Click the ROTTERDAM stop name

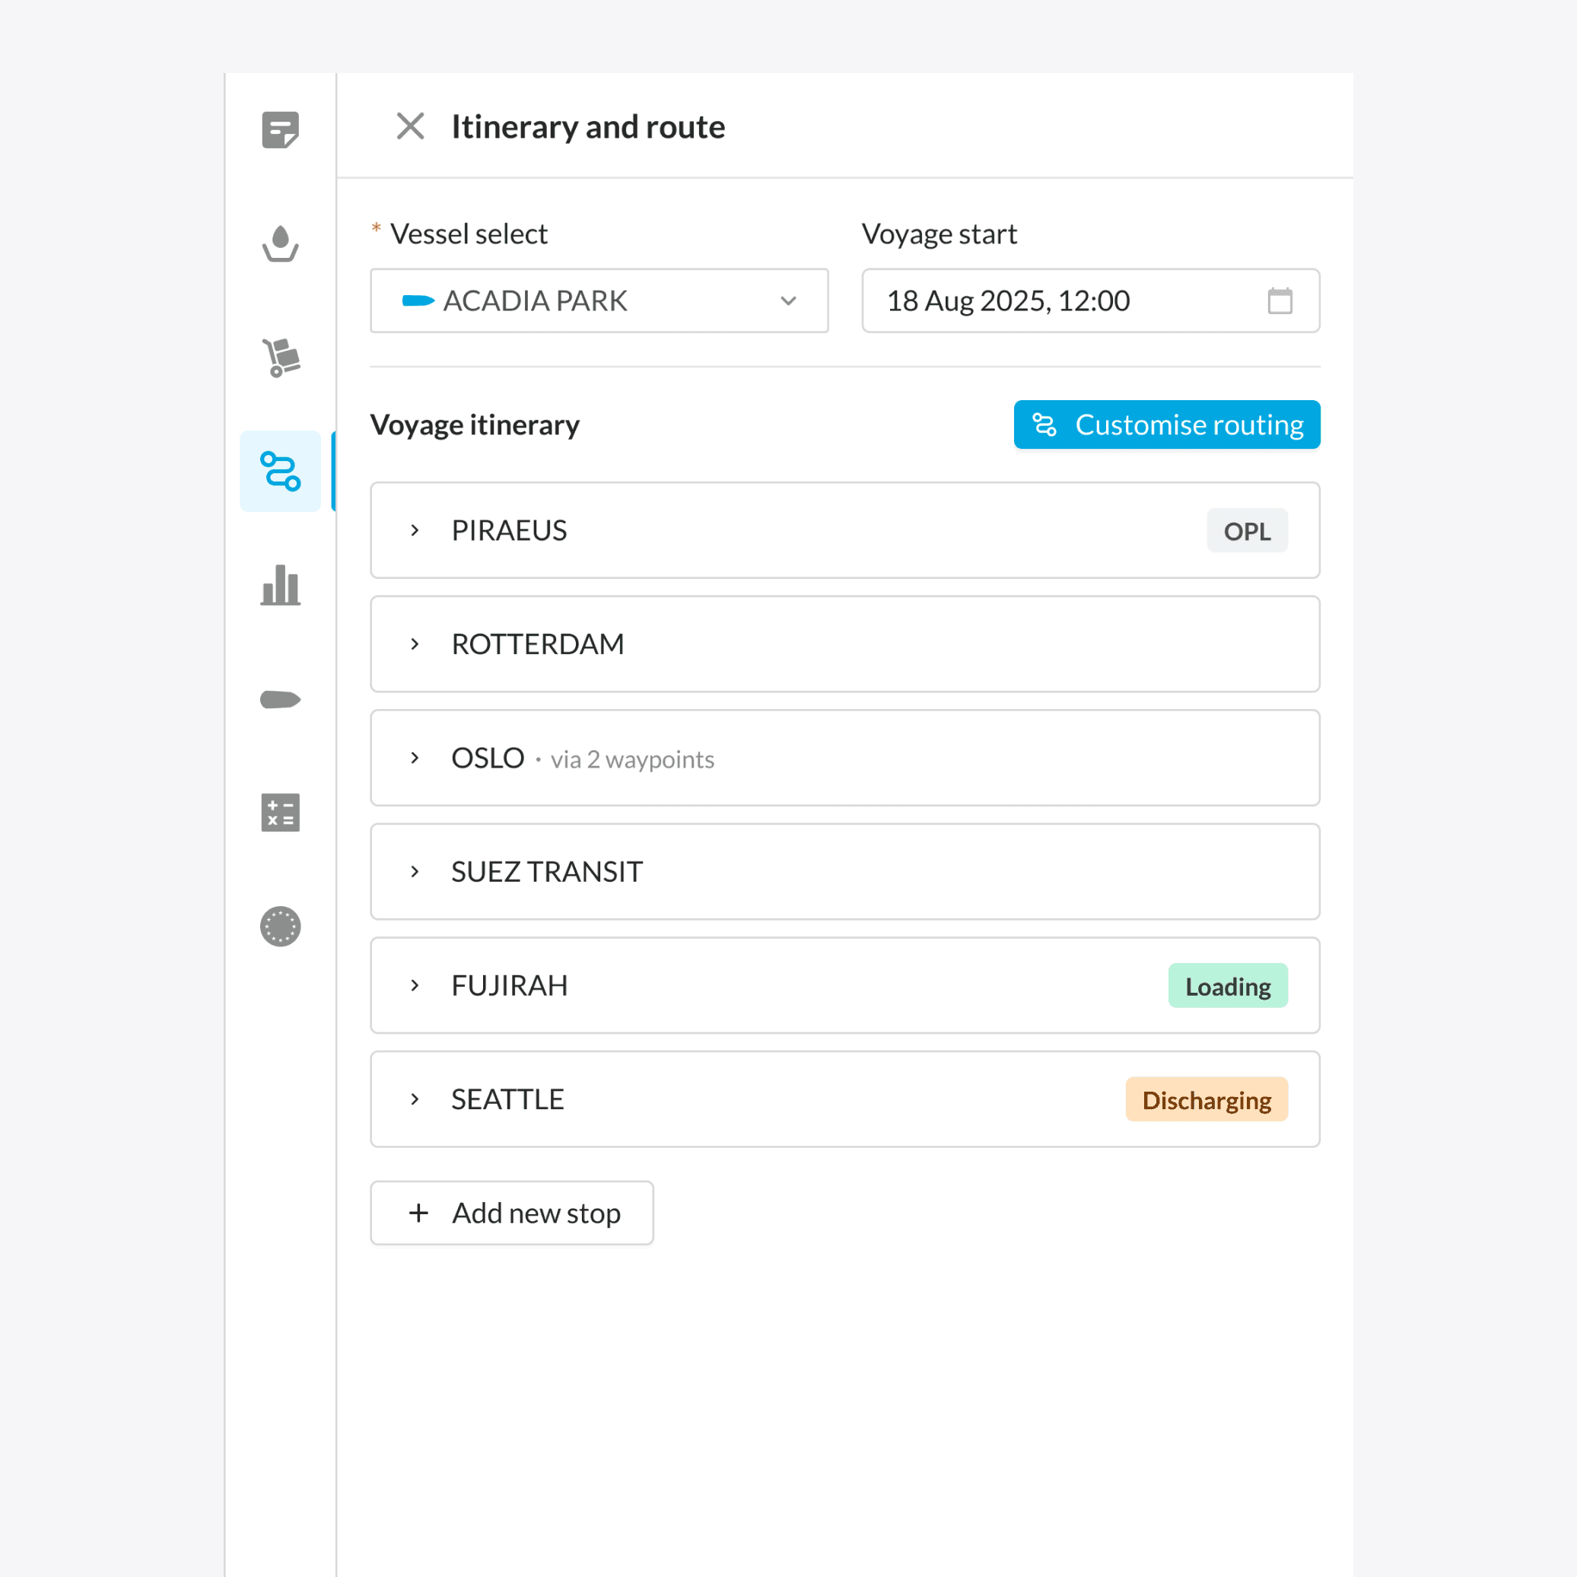(x=537, y=644)
